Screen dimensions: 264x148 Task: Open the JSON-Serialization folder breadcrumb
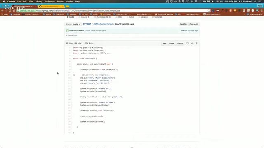point(103,24)
